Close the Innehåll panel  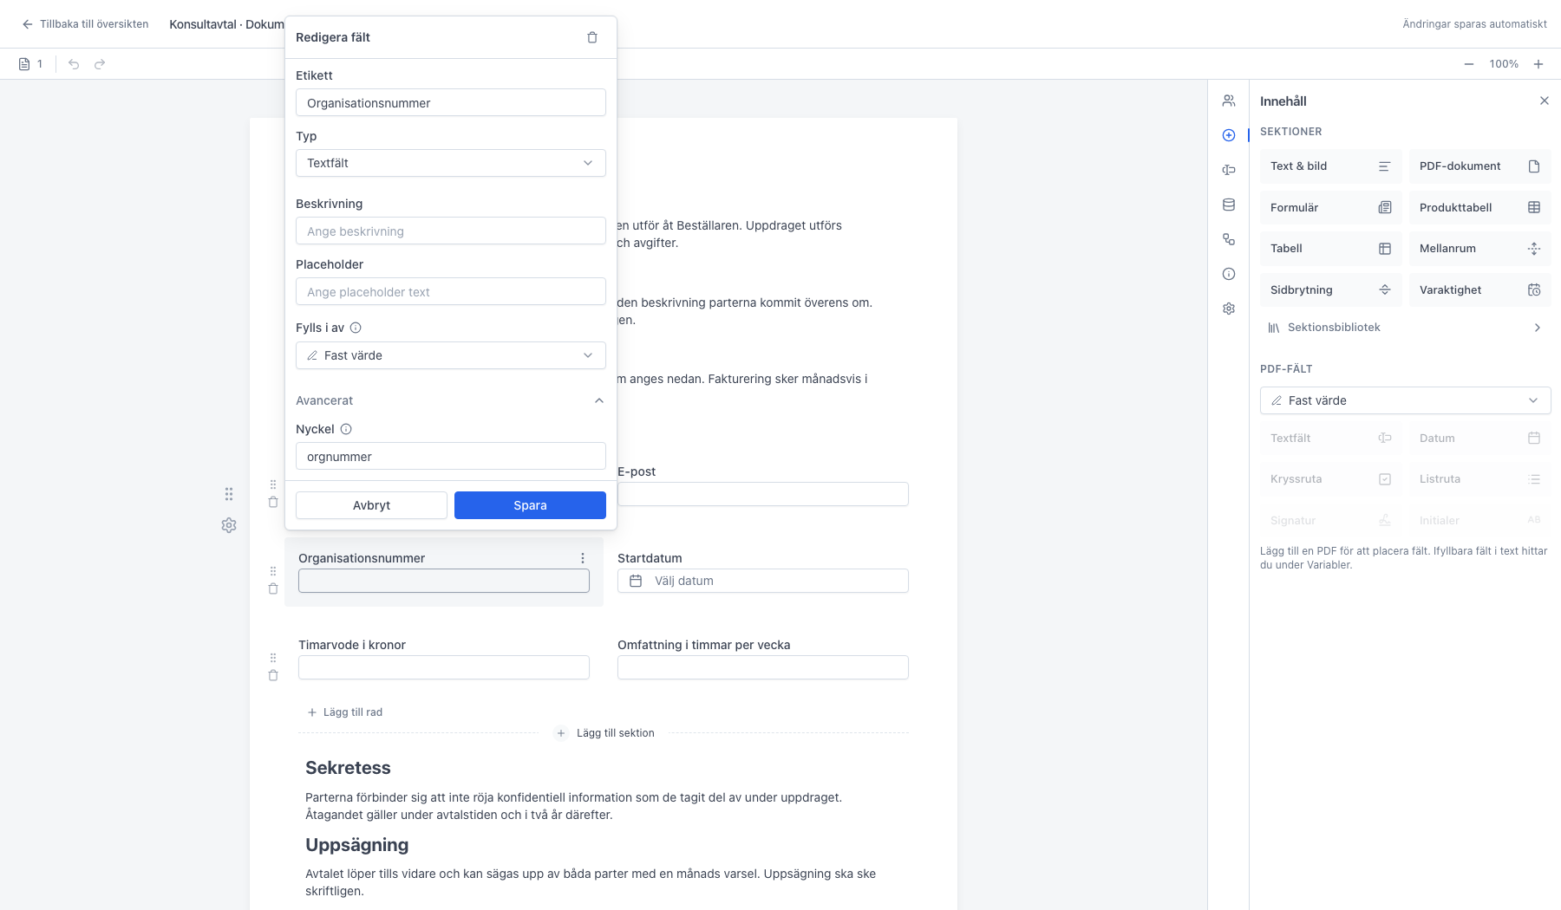pyautogui.click(x=1545, y=101)
